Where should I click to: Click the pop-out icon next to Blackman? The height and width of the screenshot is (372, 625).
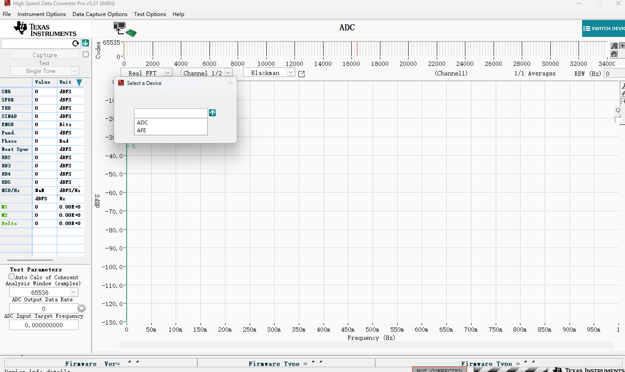(301, 74)
